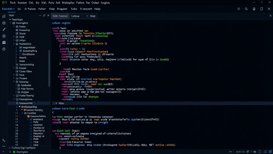The image size is (273, 154).
Task: Open the "Ccne Vlies" item in the explorer tree
Action: [x=25, y=71]
